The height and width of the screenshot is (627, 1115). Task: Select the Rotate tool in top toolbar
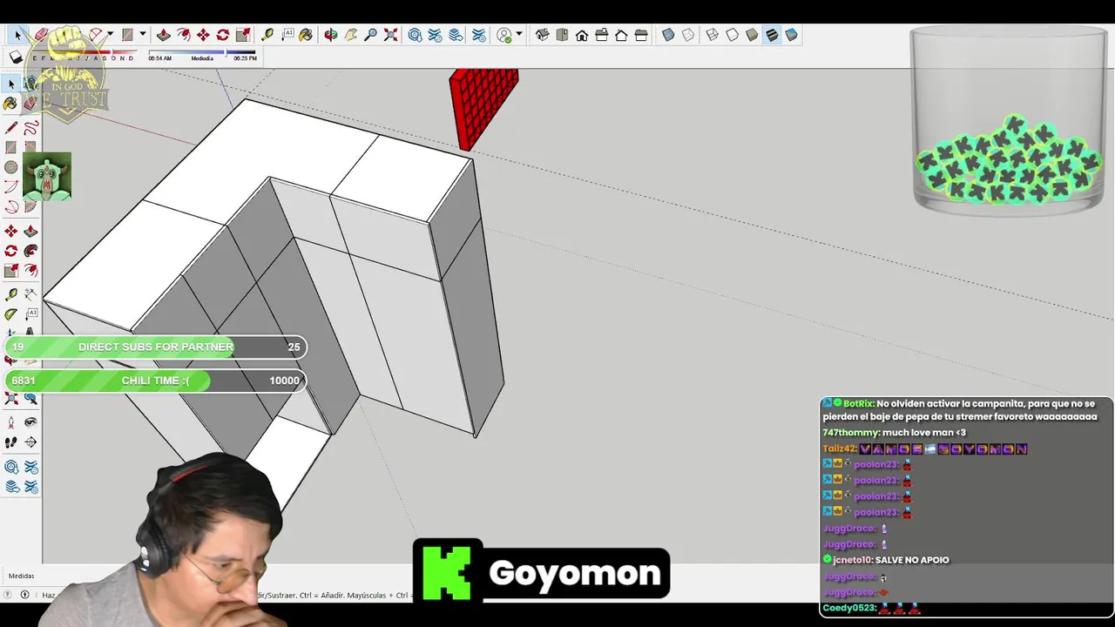click(x=223, y=35)
